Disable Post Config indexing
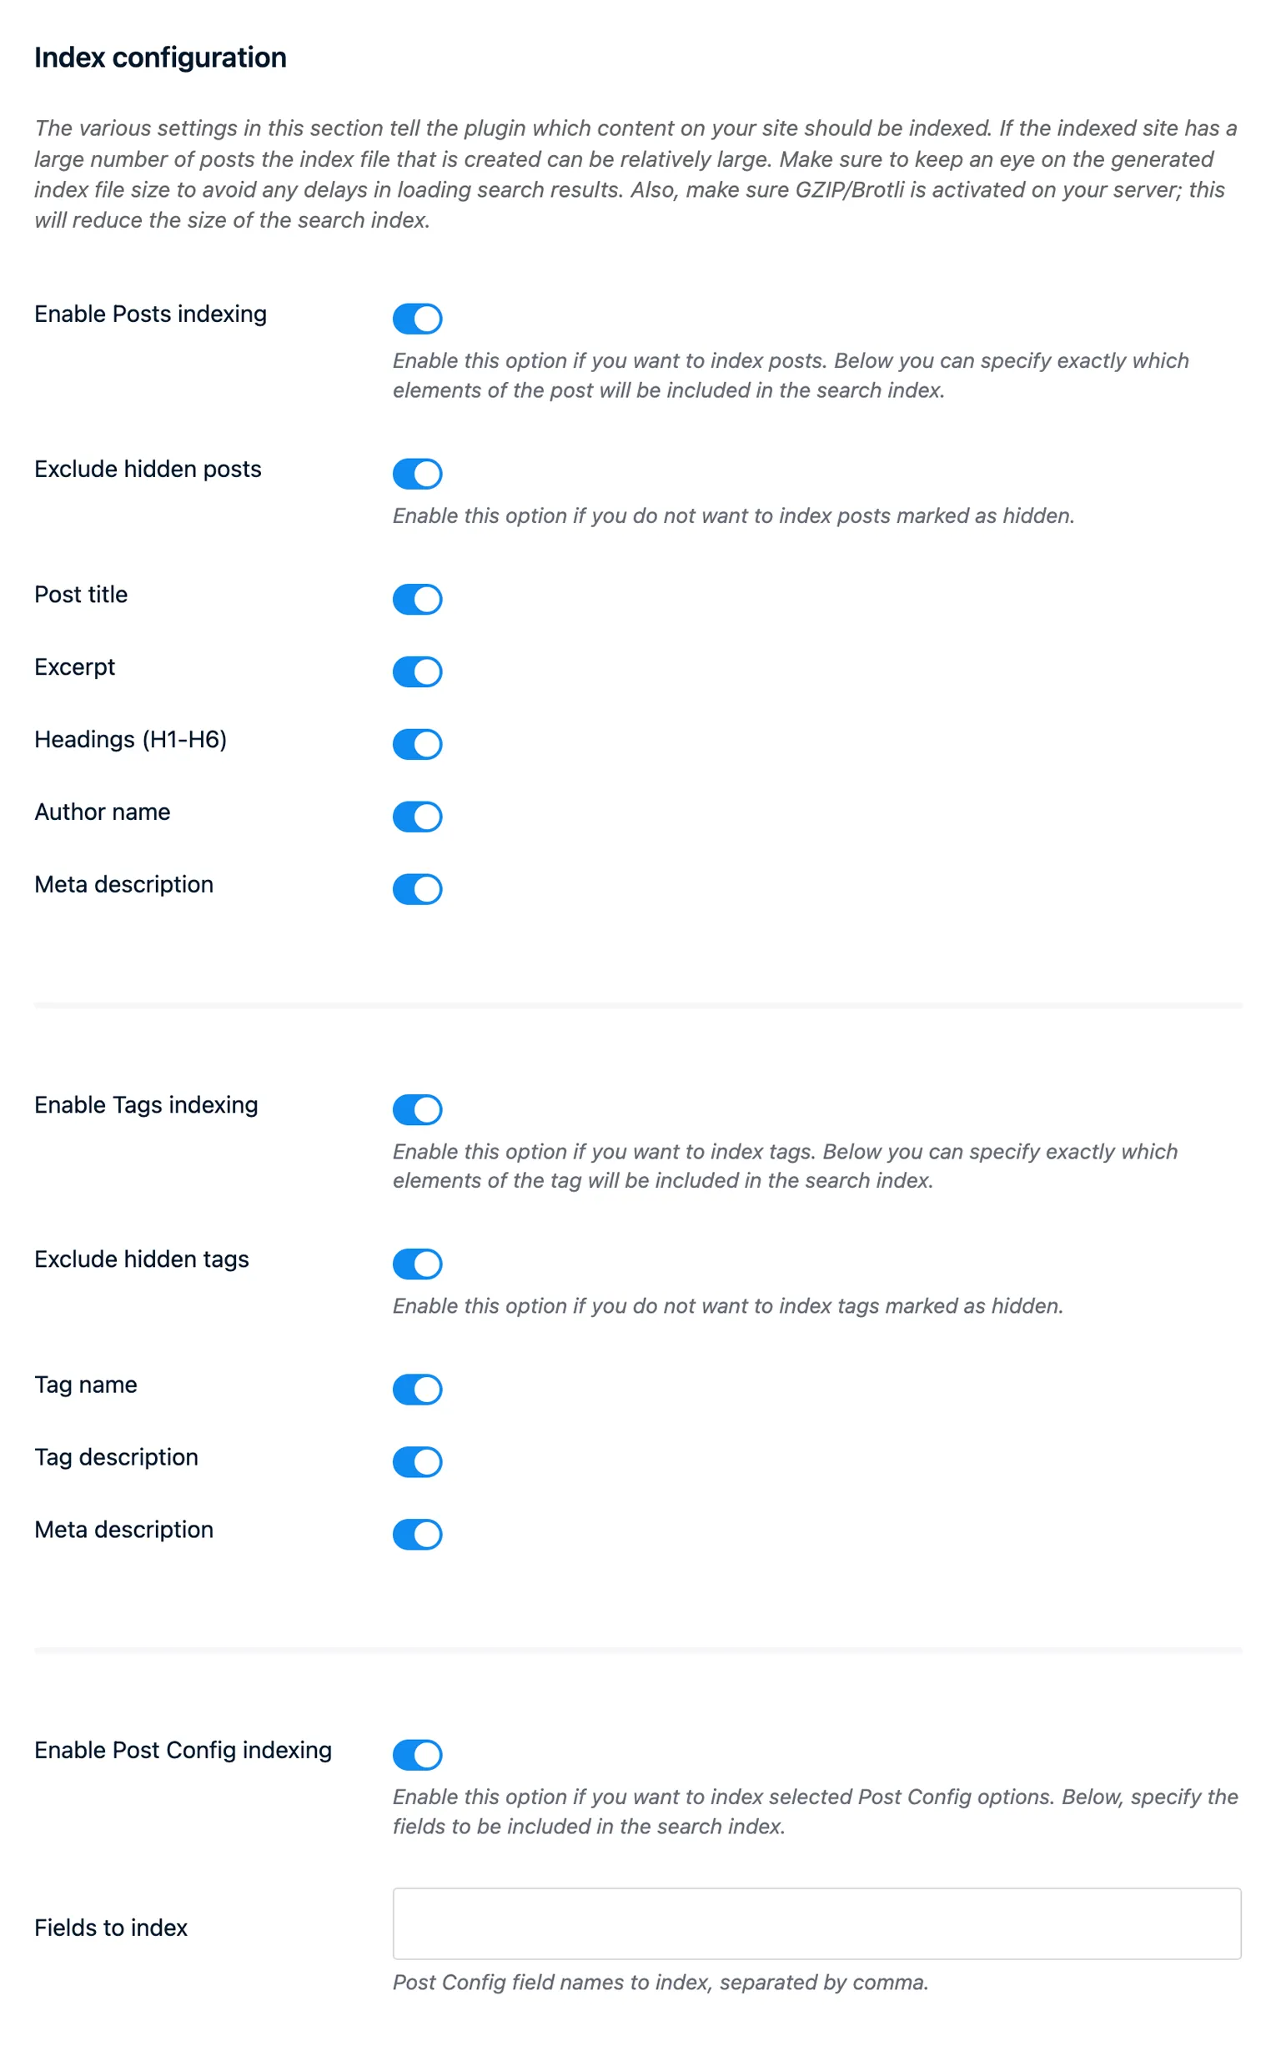 tap(417, 1755)
